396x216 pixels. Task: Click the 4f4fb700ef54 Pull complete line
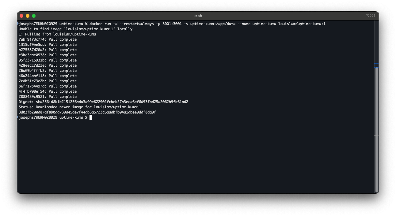pos(48,91)
